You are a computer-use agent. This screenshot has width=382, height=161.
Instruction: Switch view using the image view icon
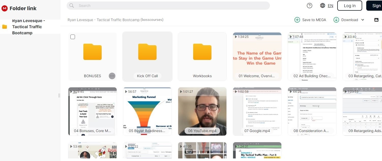(x=376, y=20)
